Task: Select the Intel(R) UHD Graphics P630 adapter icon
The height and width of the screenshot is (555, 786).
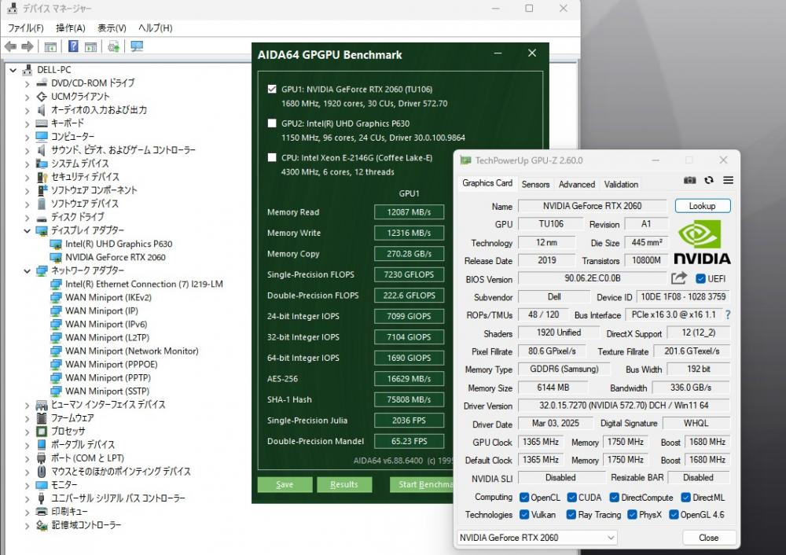Action: 56,244
